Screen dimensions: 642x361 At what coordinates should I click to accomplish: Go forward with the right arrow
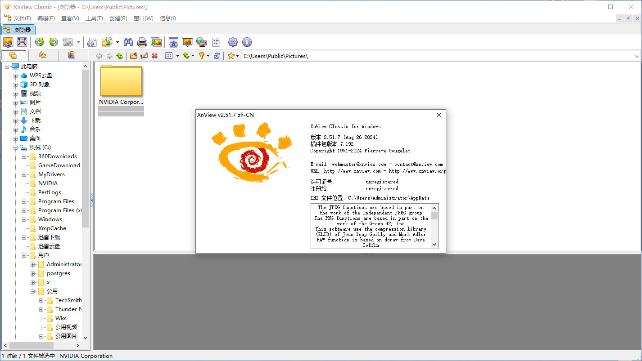click(x=109, y=56)
